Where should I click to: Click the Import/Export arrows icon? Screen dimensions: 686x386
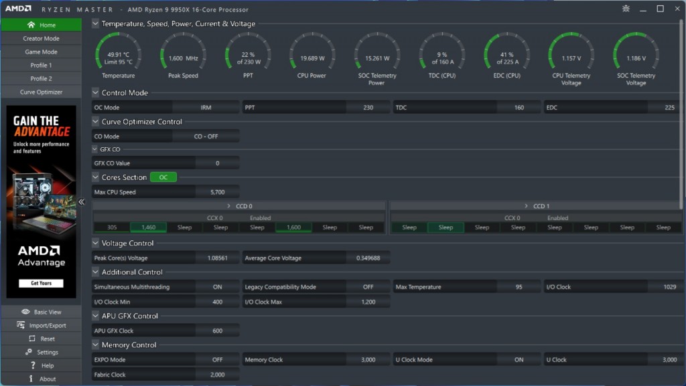click(21, 325)
